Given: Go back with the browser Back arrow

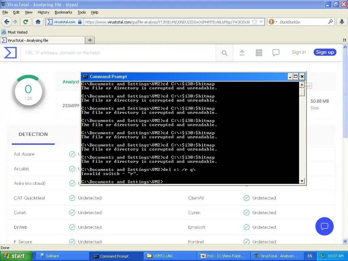Looking at the screenshot, I should 6,22.
